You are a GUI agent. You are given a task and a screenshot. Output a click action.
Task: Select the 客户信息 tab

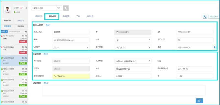click(x=52, y=16)
